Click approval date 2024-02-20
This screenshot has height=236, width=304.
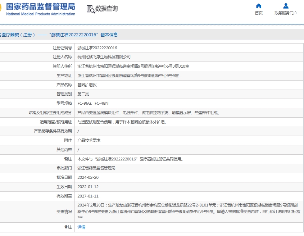click(88, 177)
